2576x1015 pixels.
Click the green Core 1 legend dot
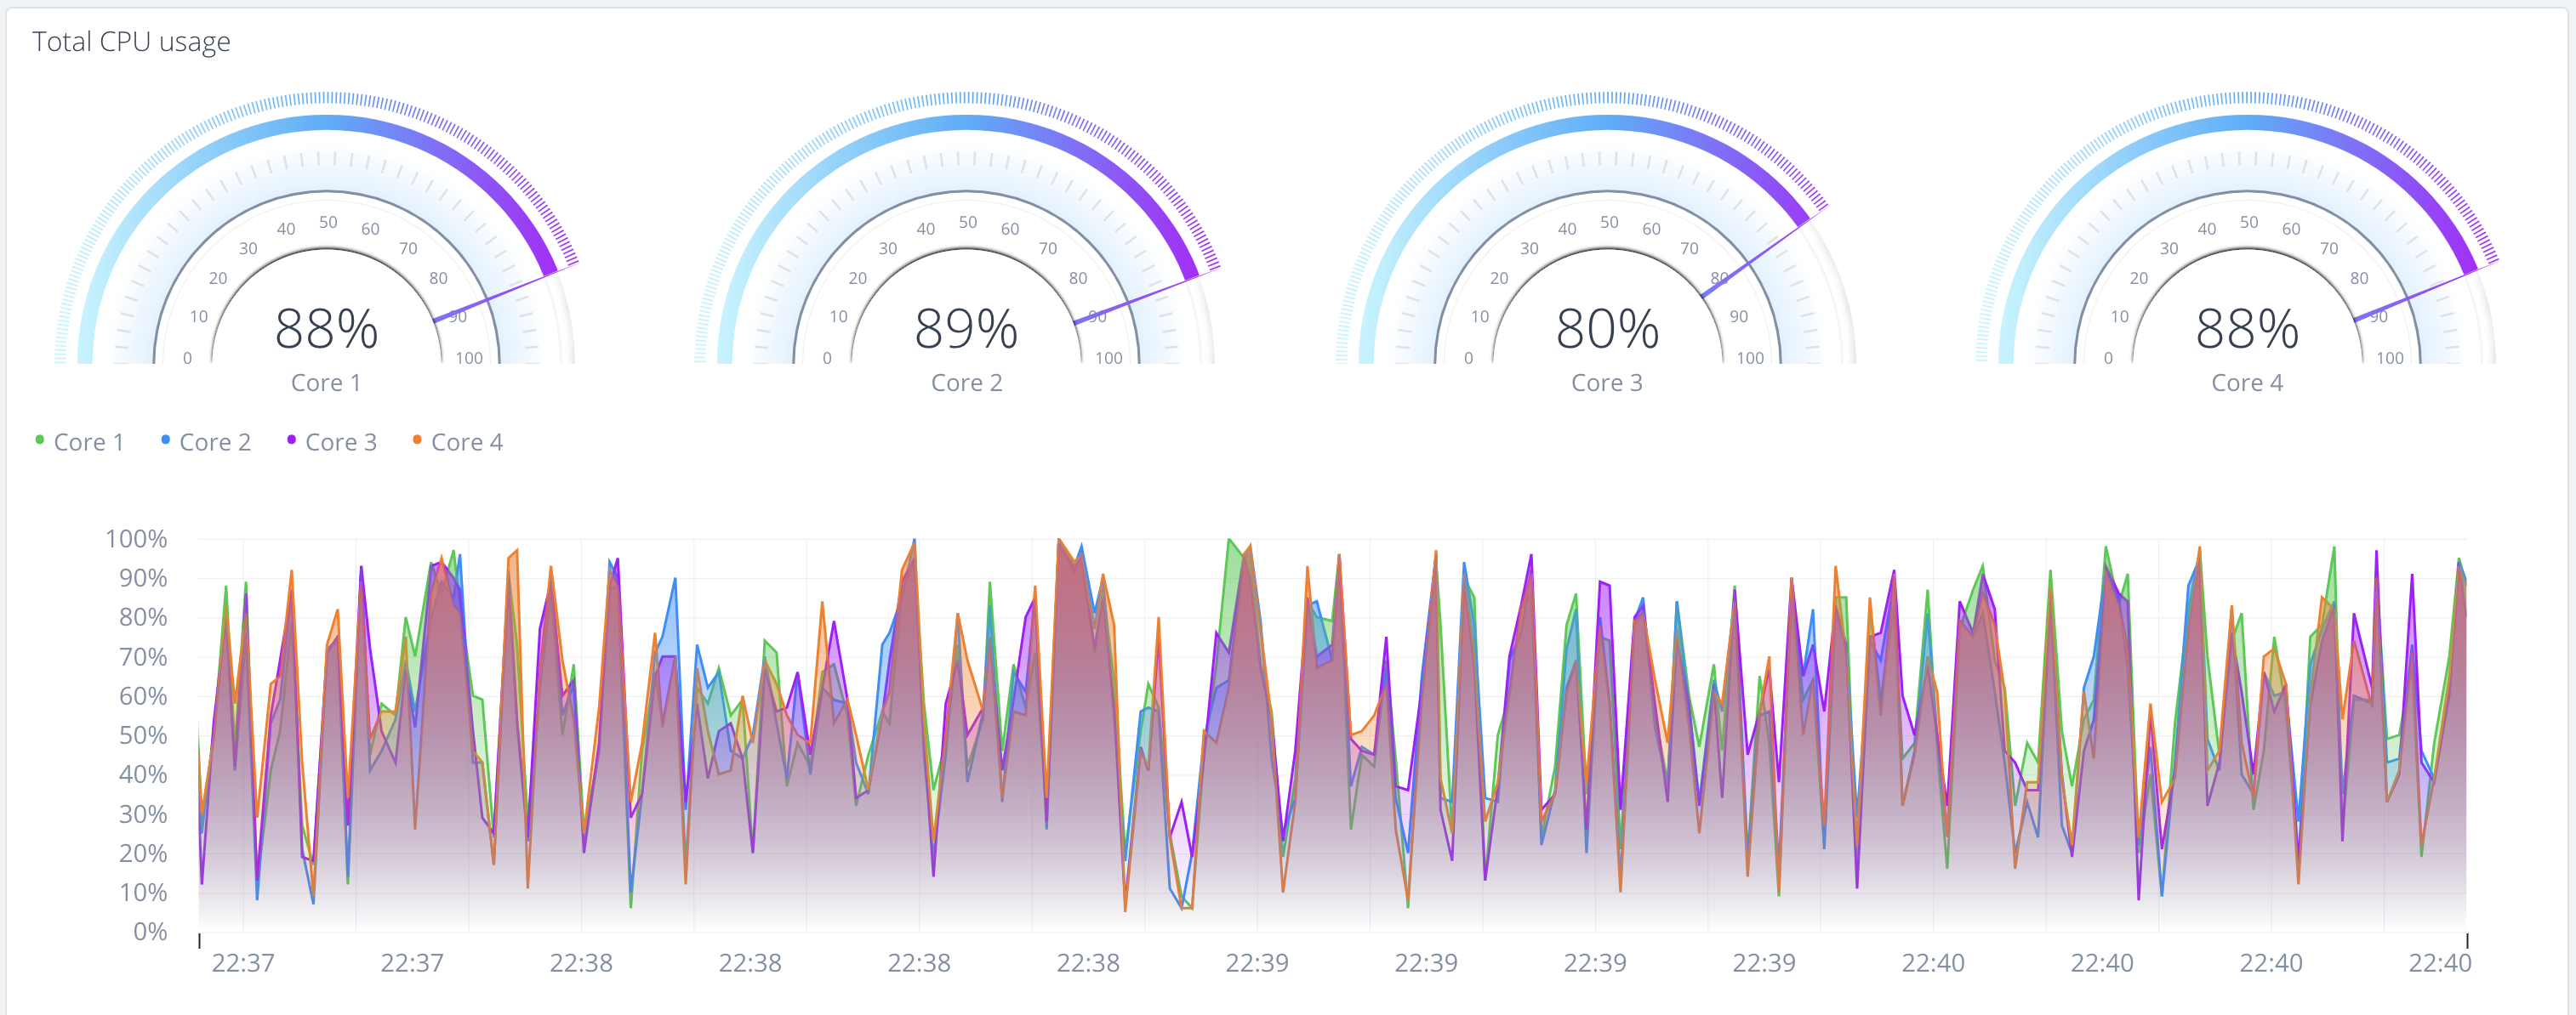pos(40,439)
